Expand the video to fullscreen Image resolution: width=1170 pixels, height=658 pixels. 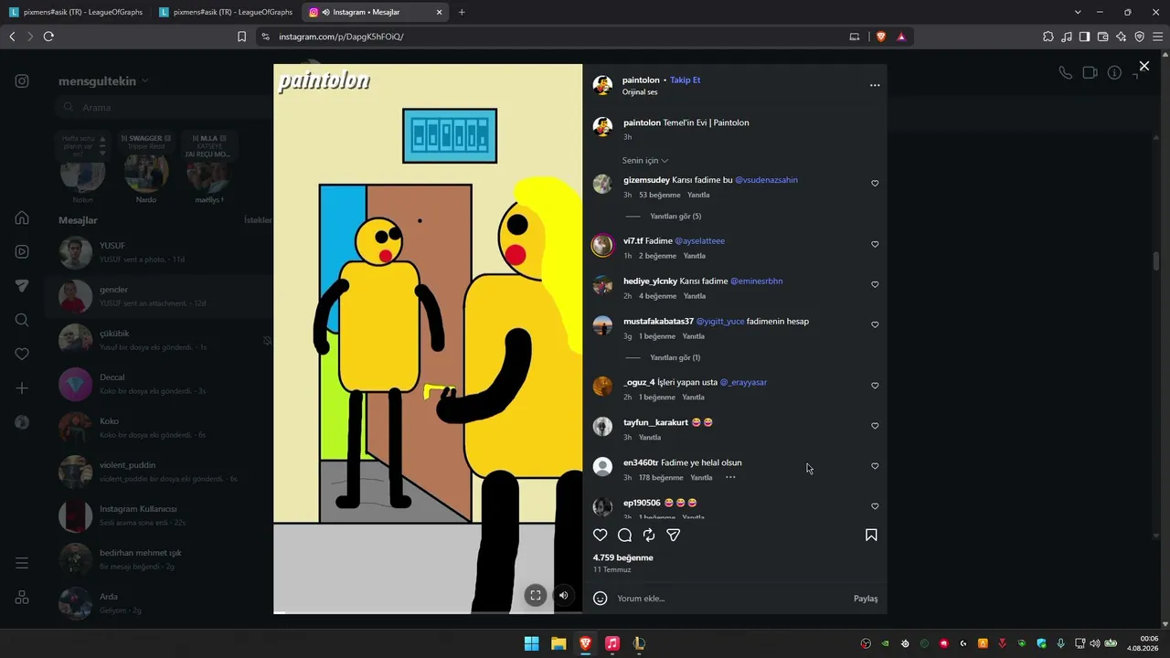tap(536, 595)
